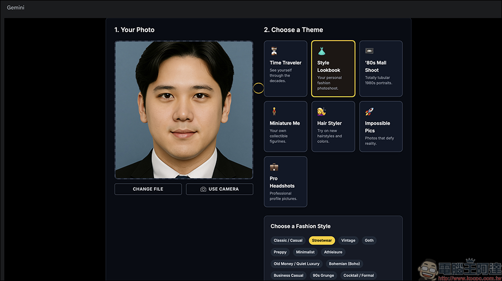Click 'Your personal fashion photoshoot' description
The width and height of the screenshot is (502, 281).
[329, 83]
